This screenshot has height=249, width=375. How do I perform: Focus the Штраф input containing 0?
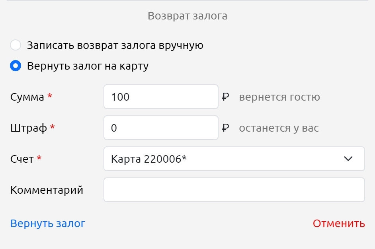(x=161, y=128)
